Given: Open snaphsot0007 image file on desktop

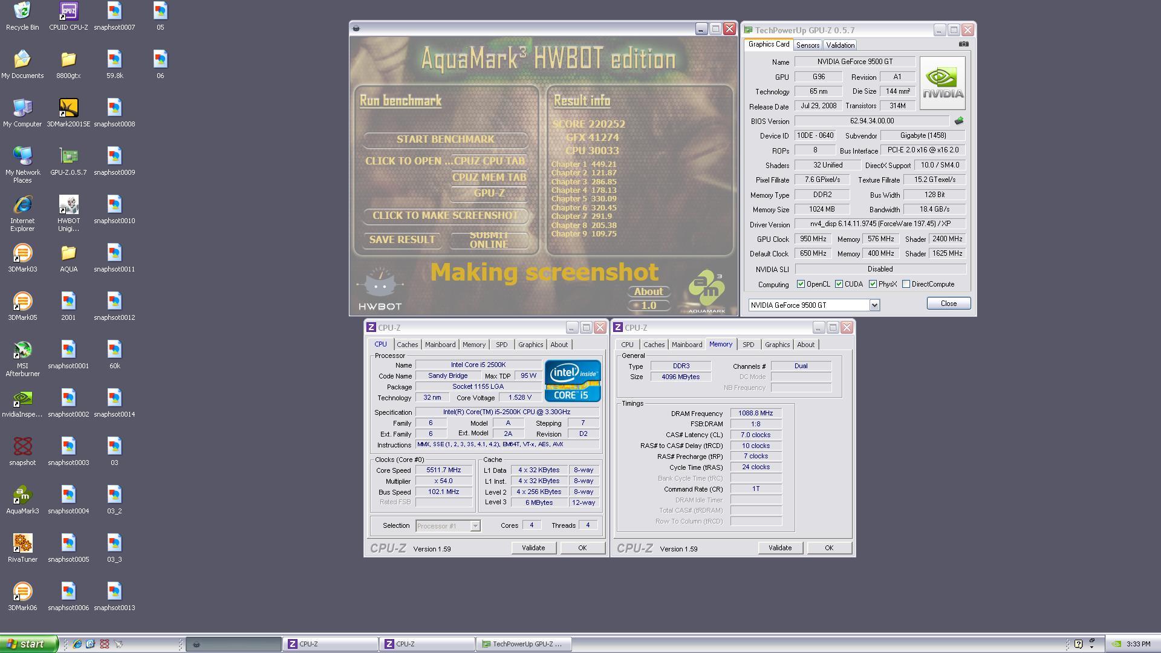Looking at the screenshot, I should click(114, 16).
